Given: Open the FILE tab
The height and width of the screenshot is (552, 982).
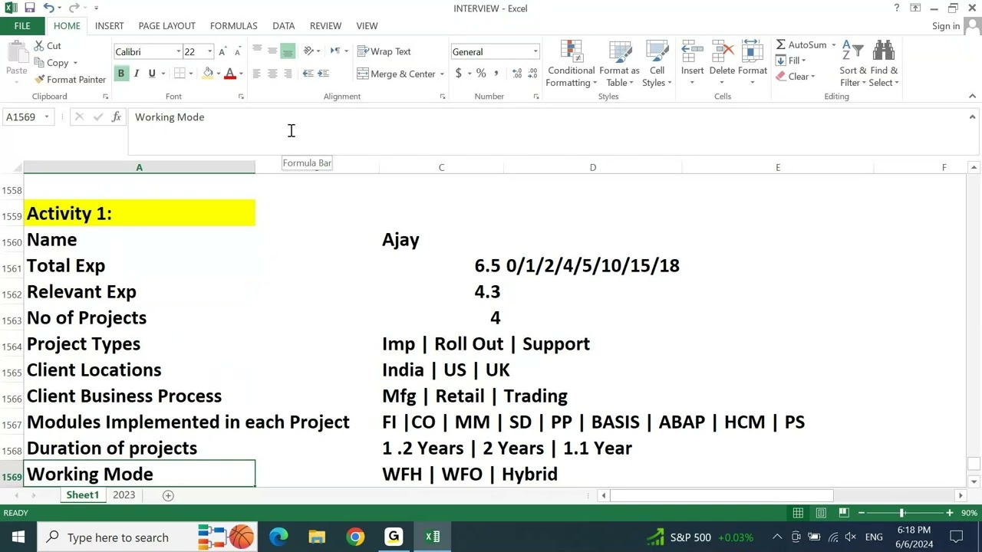Looking at the screenshot, I should pyautogui.click(x=22, y=26).
